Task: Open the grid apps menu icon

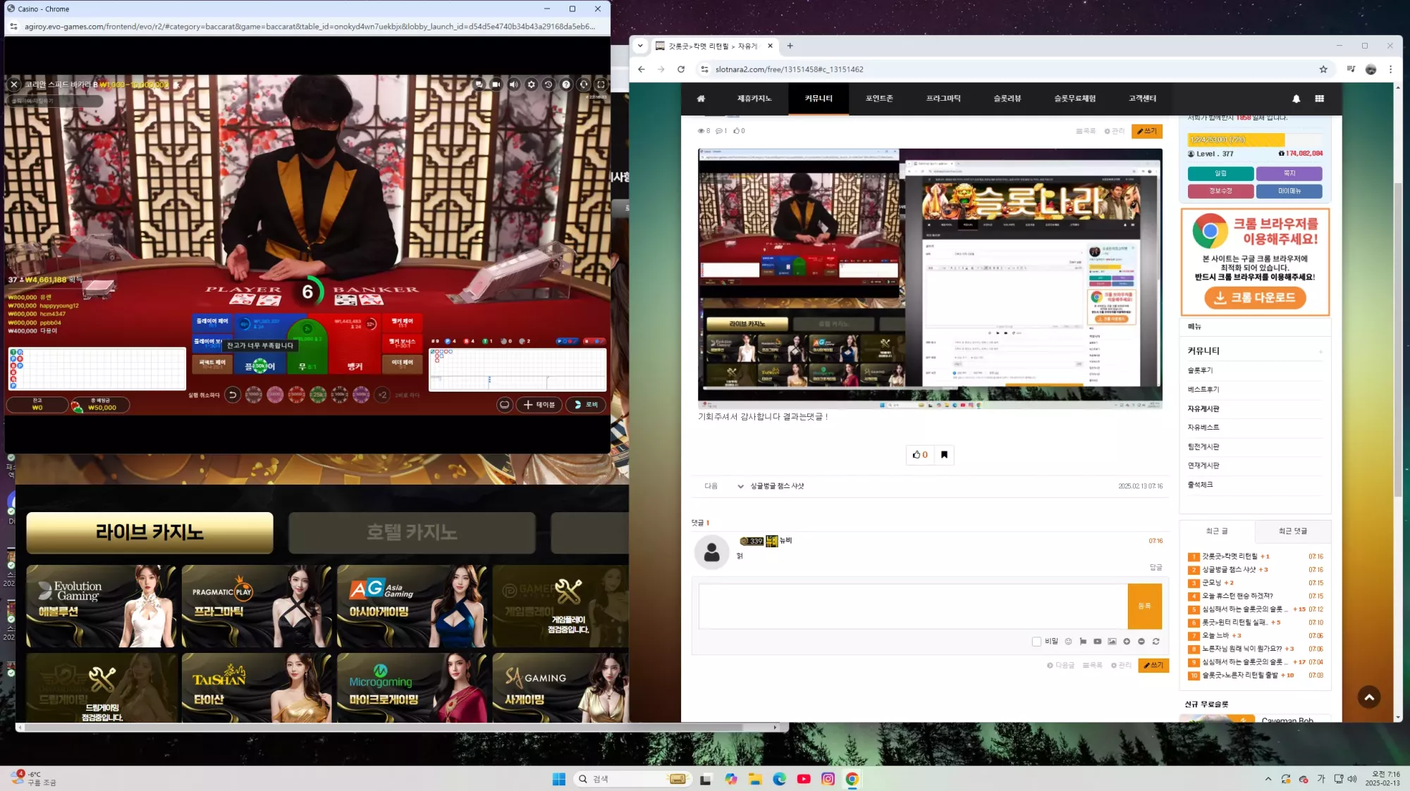Action: (1319, 99)
